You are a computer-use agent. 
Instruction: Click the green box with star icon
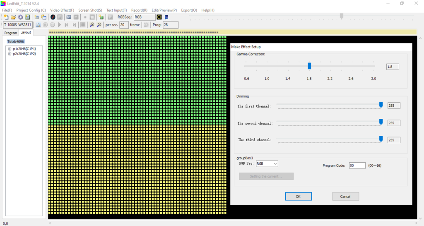(101, 17)
